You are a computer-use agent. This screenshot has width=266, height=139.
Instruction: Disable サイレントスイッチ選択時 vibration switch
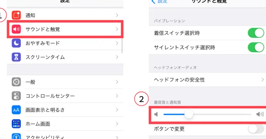(x=256, y=47)
